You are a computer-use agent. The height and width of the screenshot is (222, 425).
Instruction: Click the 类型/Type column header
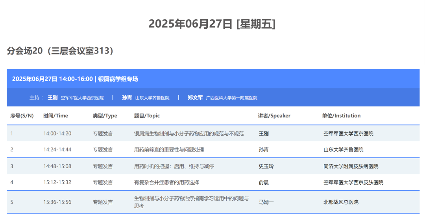tap(105, 116)
